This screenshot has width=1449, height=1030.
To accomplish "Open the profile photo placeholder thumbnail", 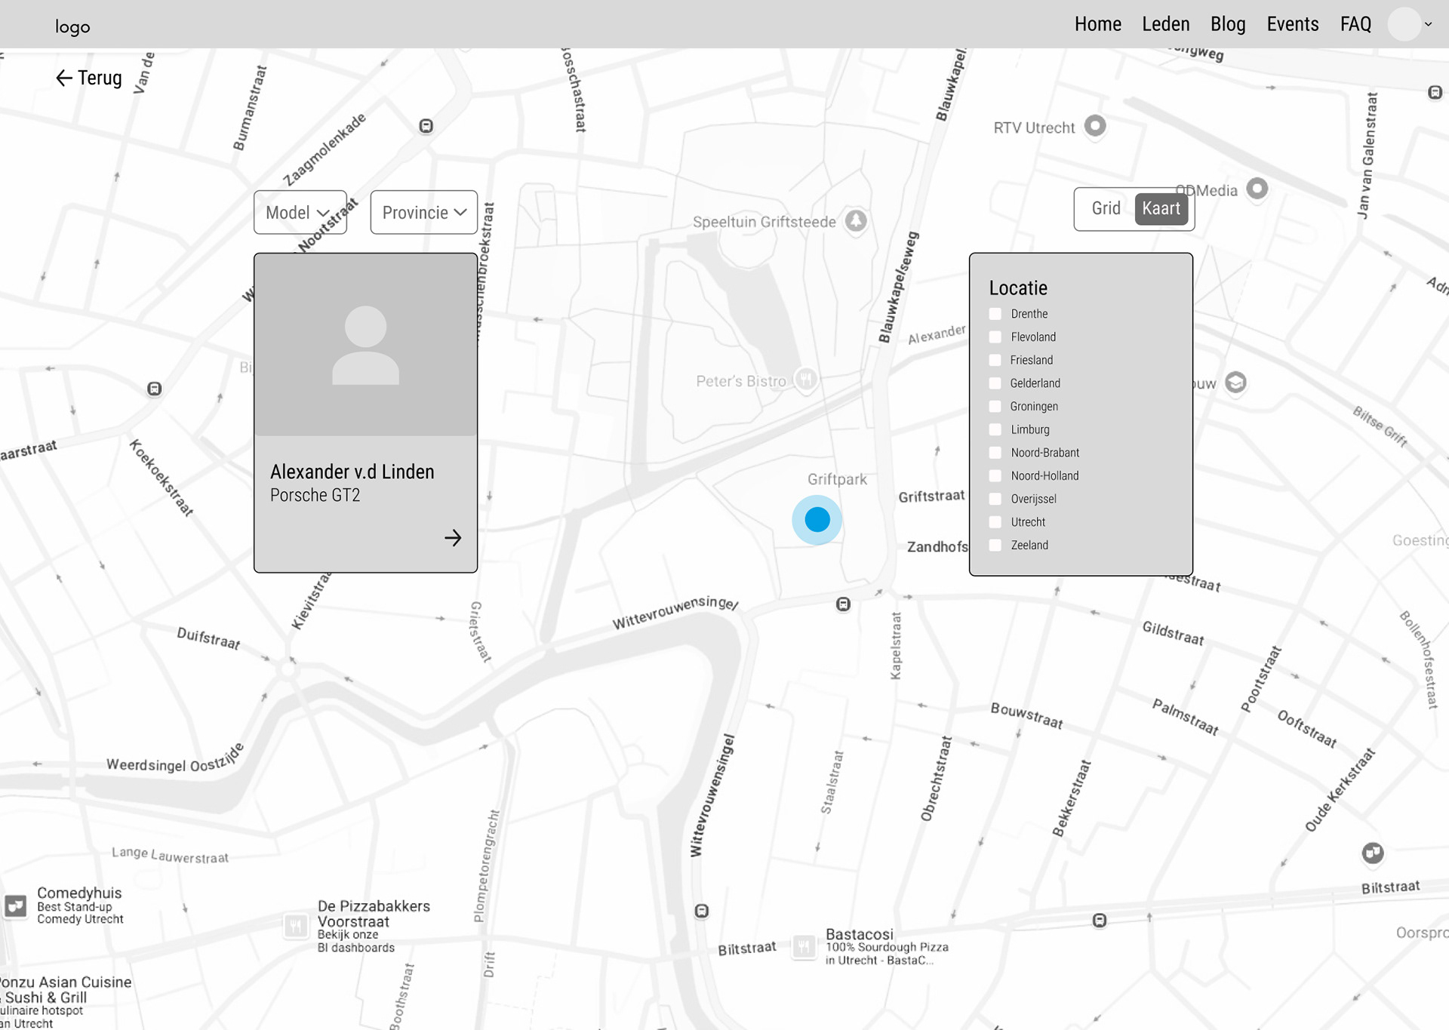I will [x=366, y=345].
